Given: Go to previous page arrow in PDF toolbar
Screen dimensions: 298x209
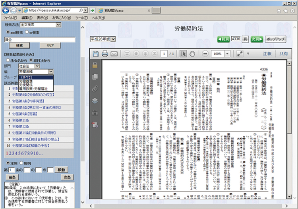Looking at the screenshot, I should tap(136, 54).
